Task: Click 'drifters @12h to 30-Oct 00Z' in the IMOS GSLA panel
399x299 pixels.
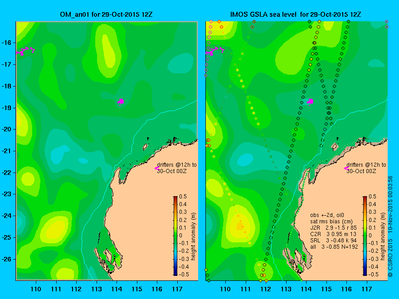Action: (x=366, y=168)
